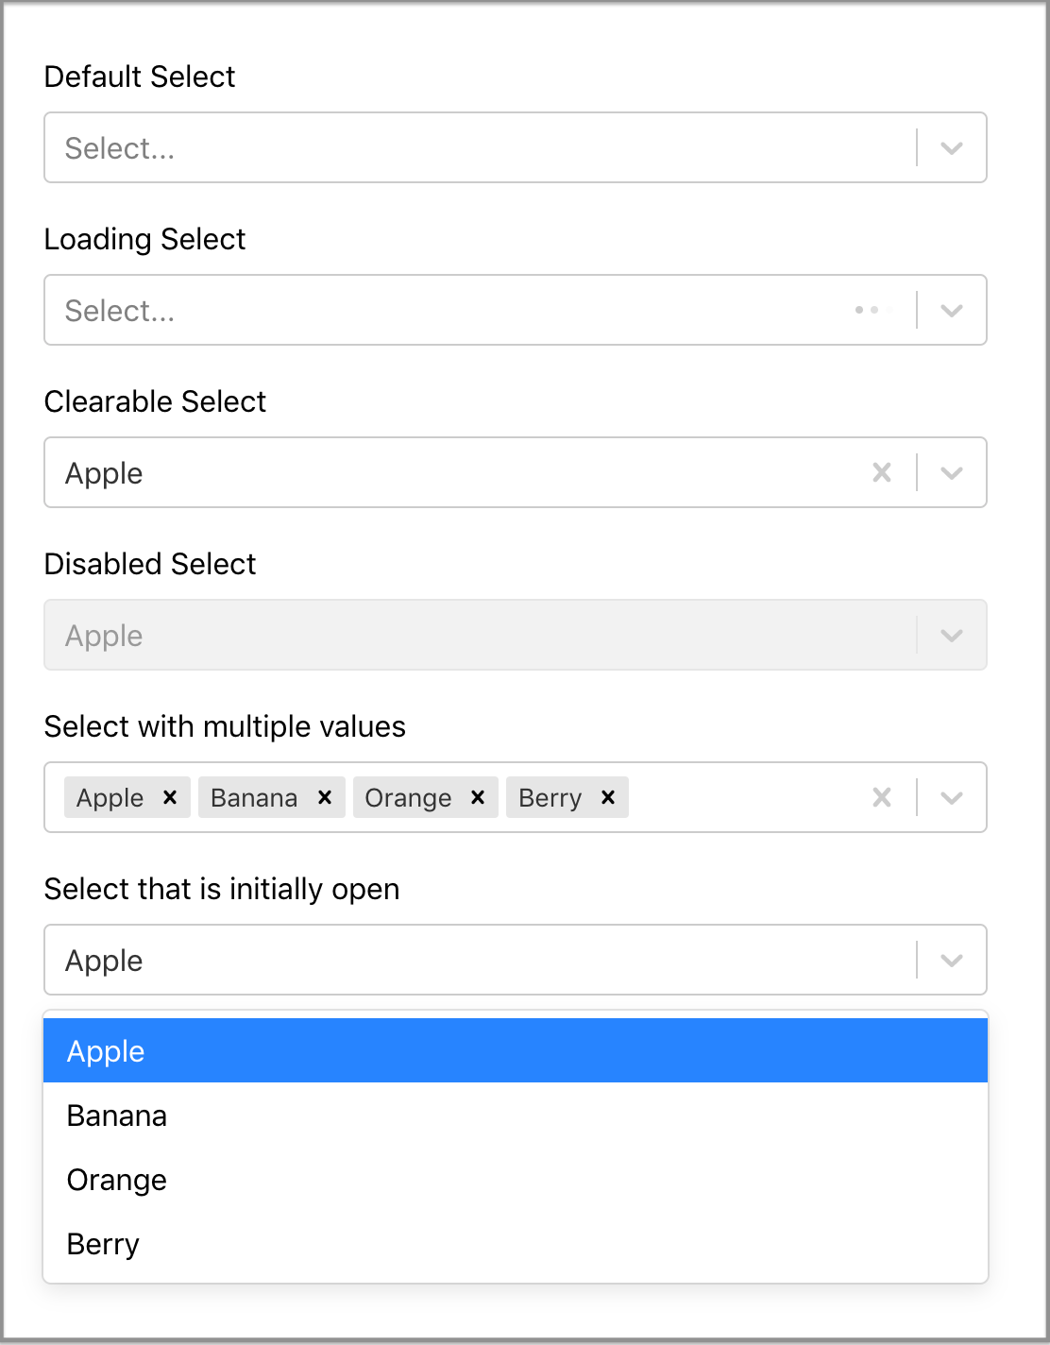Clear the Clearable Select value
The height and width of the screenshot is (1345, 1050).
881,472
